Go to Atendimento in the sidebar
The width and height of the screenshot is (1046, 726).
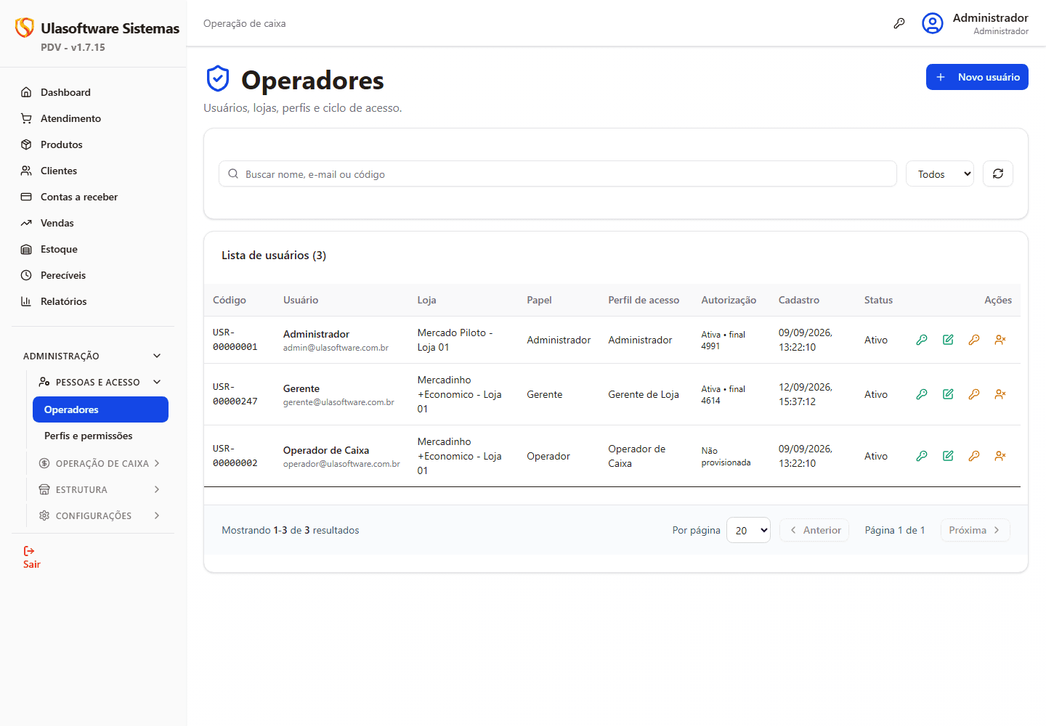[93, 118]
